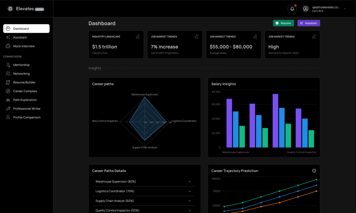Open the notifications bell
The height and width of the screenshot is (213, 356).
coord(292,9)
